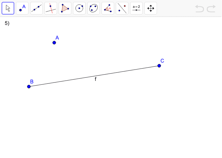222x158 pixels.
Task: Select the Move arrow tool
Action: 8,8
